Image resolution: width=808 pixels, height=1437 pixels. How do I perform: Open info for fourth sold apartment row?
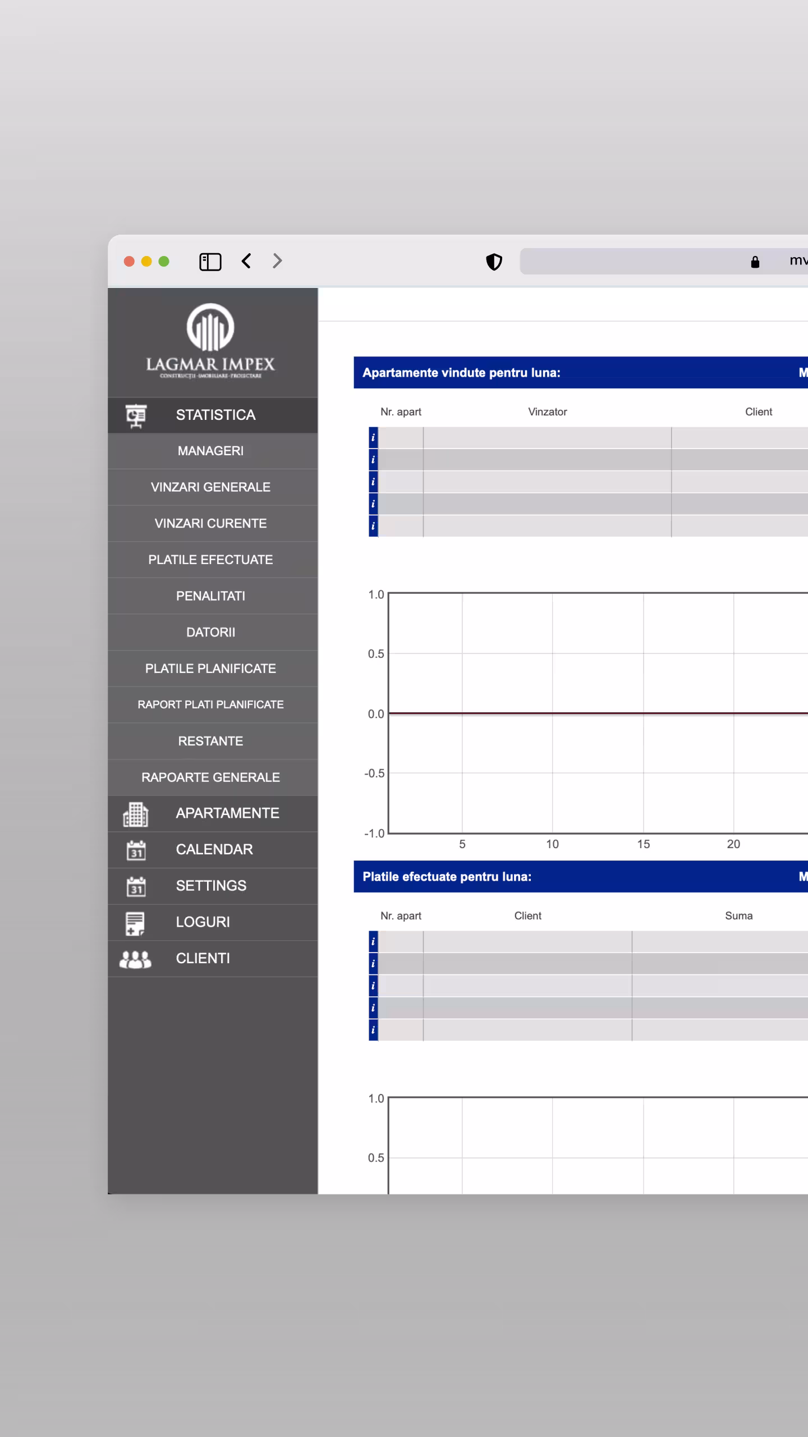[373, 504]
